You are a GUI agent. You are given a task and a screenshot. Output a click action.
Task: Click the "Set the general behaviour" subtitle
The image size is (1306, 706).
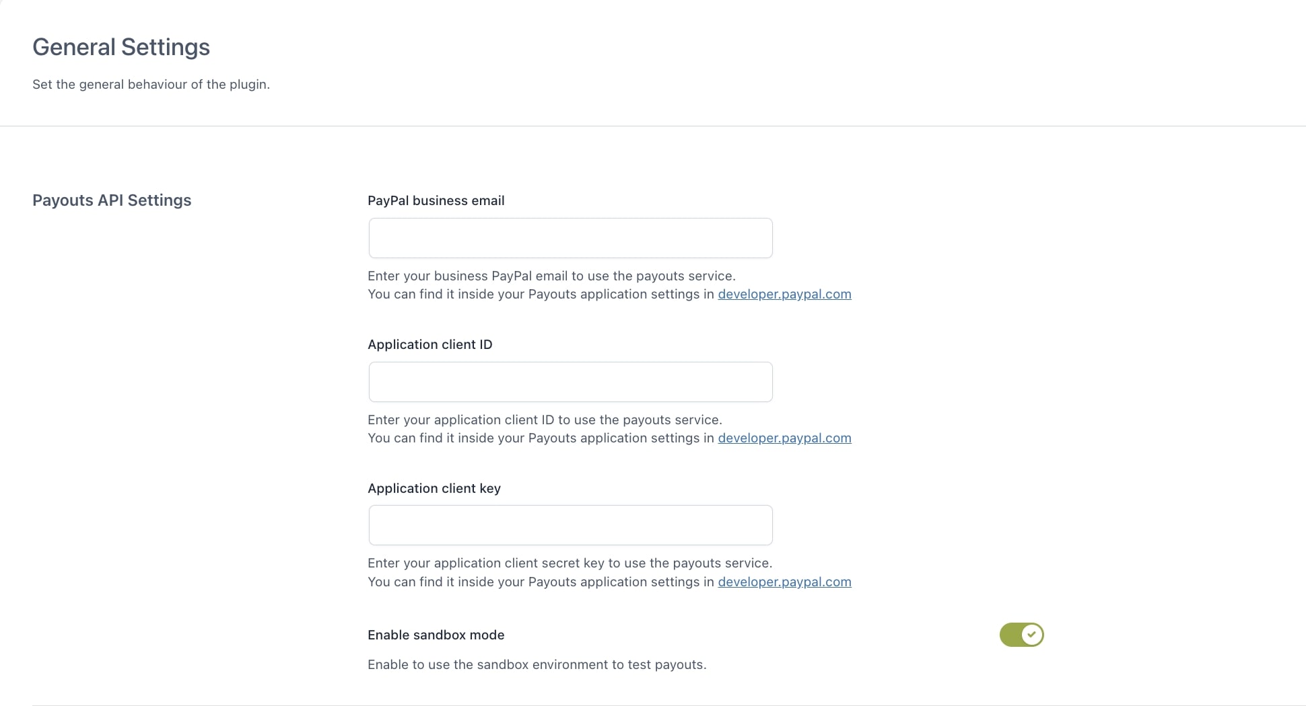[x=151, y=85]
